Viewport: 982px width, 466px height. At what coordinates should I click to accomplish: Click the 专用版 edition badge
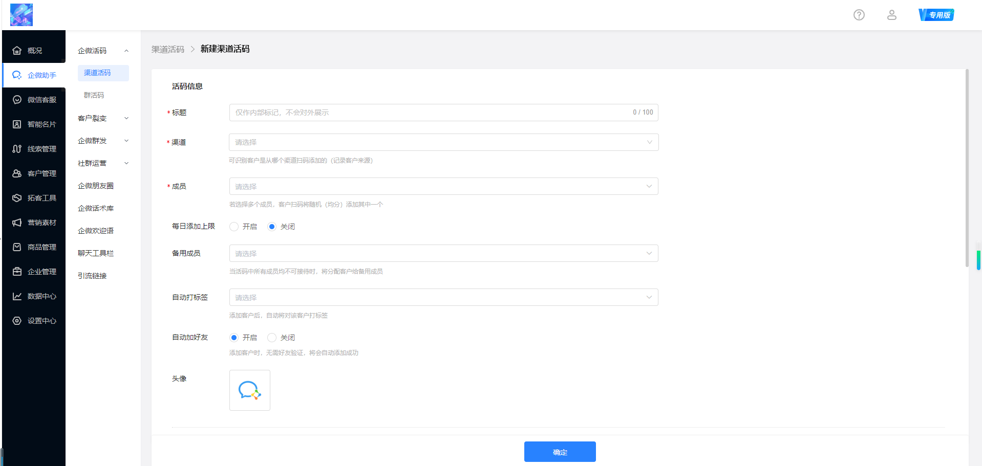(x=936, y=15)
